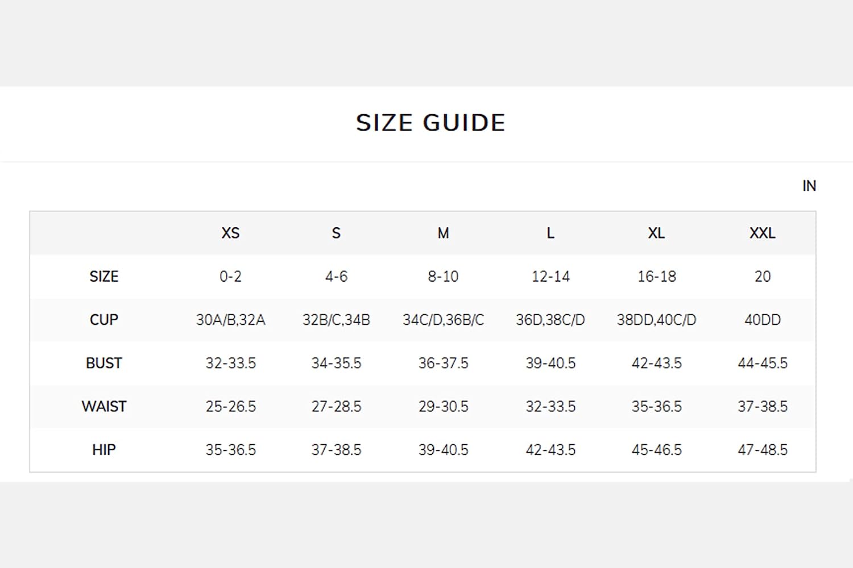
Task: Click the S column header
Action: tap(336, 233)
